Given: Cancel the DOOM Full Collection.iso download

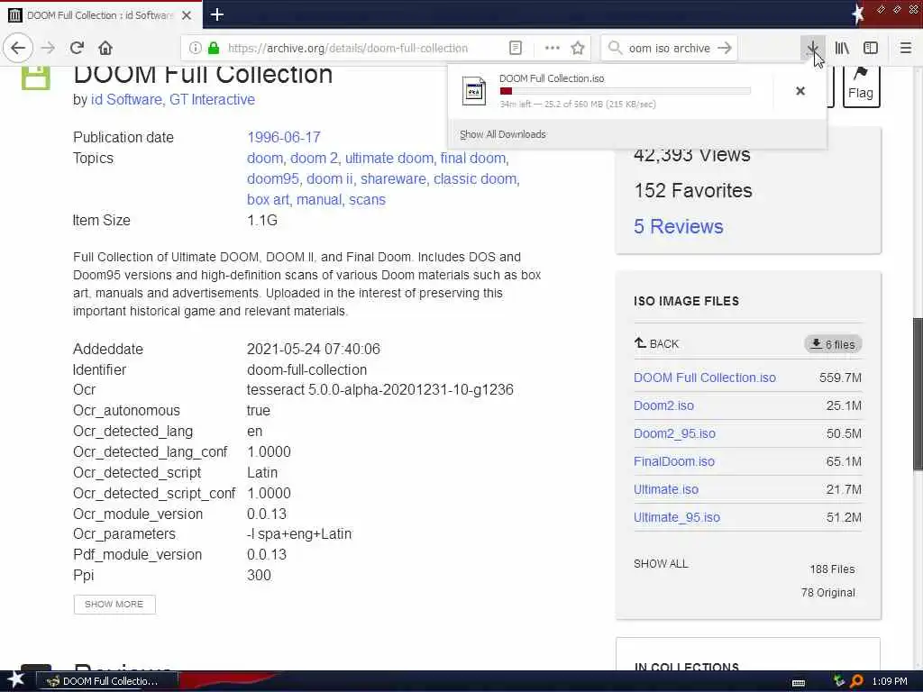Looking at the screenshot, I should pos(800,91).
